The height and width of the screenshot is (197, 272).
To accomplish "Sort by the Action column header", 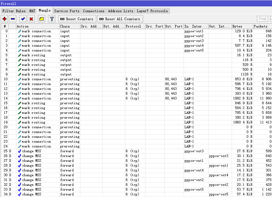I will click(x=37, y=26).
